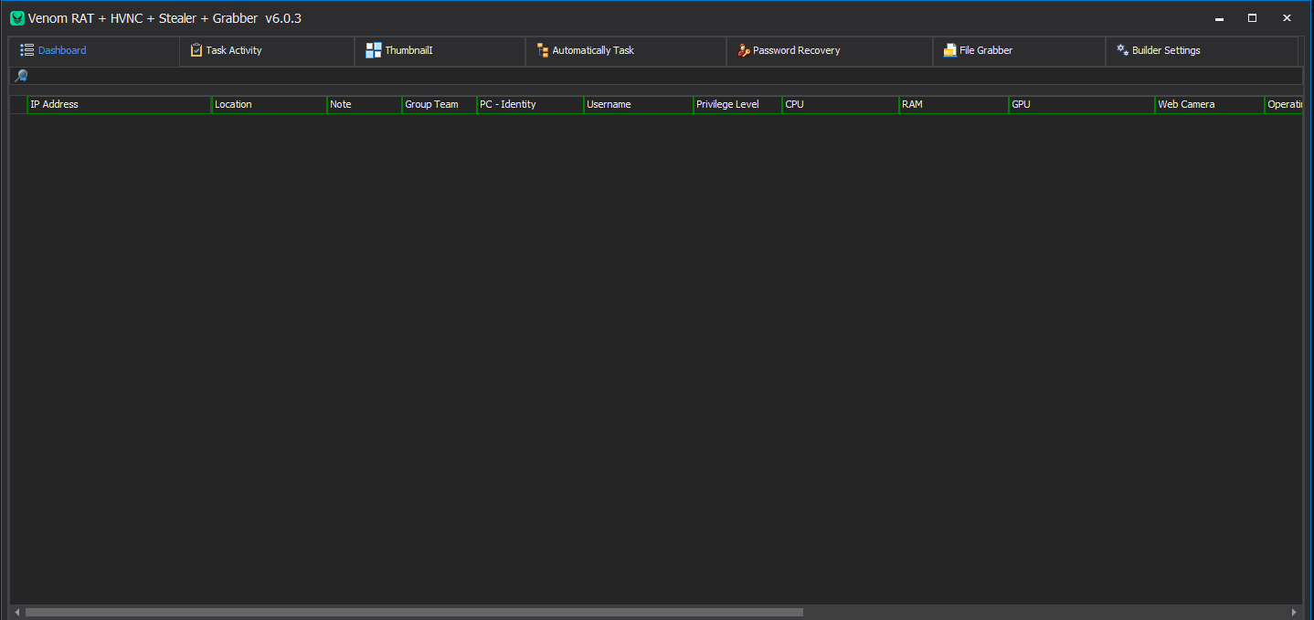Click the Password Recovery key icon
This screenshot has width=1314, height=620.
tap(742, 50)
